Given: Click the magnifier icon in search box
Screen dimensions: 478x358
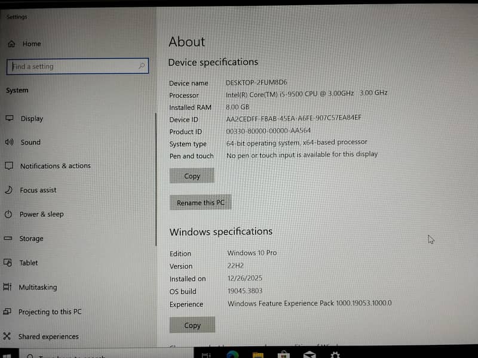Looking at the screenshot, I should [142, 66].
